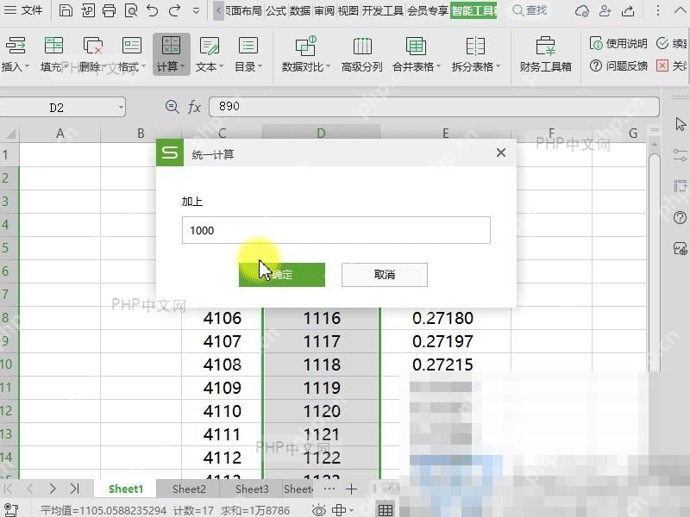Launch the 高级分列 tool
This screenshot has height=517, width=690.
(x=361, y=54)
